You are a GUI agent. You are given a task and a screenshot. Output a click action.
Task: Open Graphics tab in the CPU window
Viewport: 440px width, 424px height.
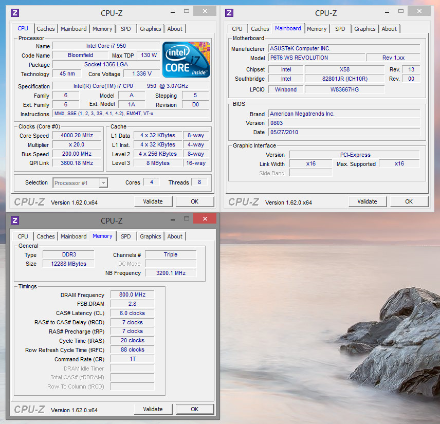pos(151,29)
